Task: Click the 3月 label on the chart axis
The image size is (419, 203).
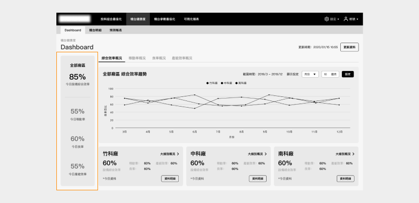Action: click(x=124, y=131)
